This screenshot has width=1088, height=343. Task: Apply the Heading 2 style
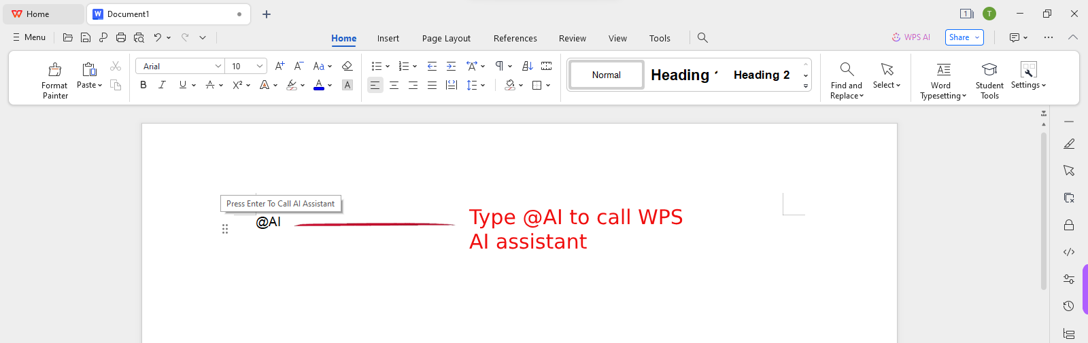(x=762, y=75)
